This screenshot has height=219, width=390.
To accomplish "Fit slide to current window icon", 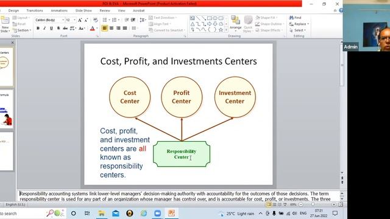I will 341,204.
